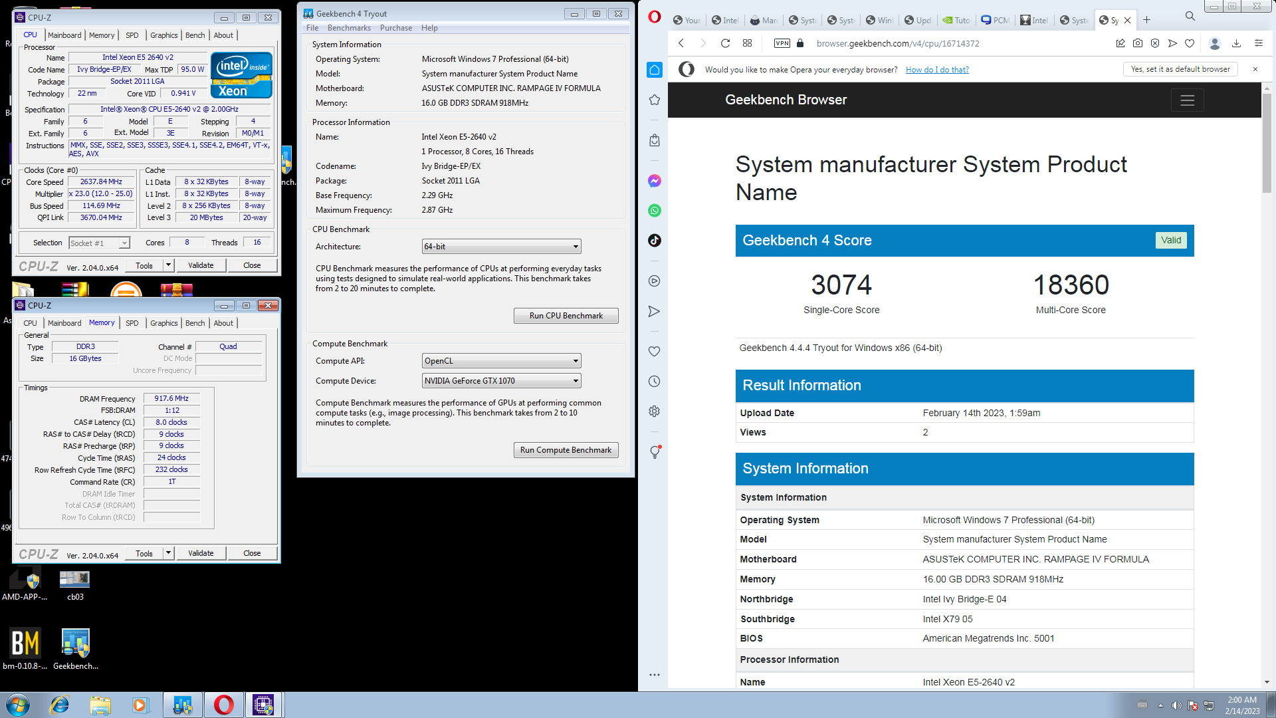Click Close in the bottom CPU-Z window

252,553
